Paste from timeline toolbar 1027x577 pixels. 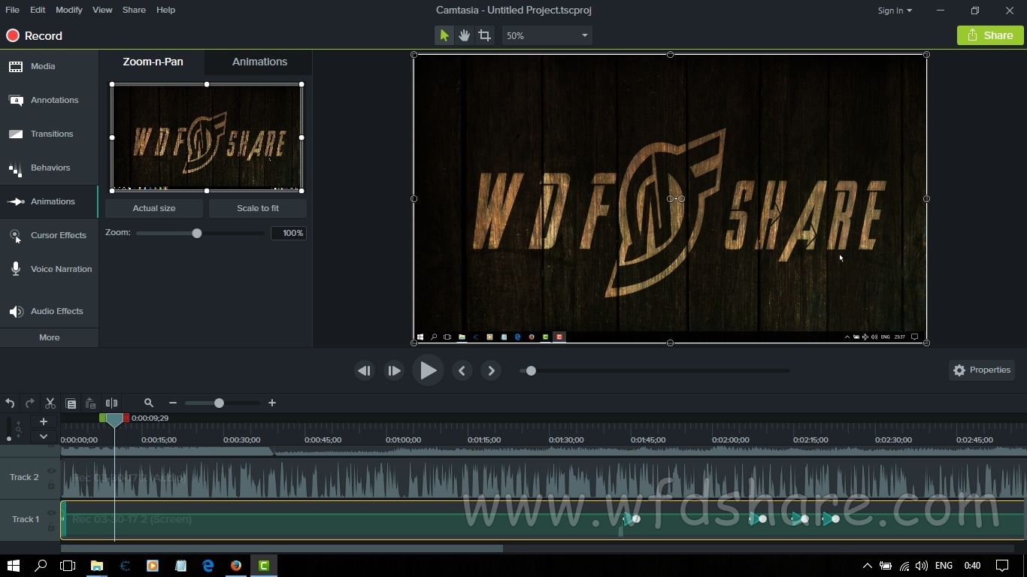[x=90, y=403]
